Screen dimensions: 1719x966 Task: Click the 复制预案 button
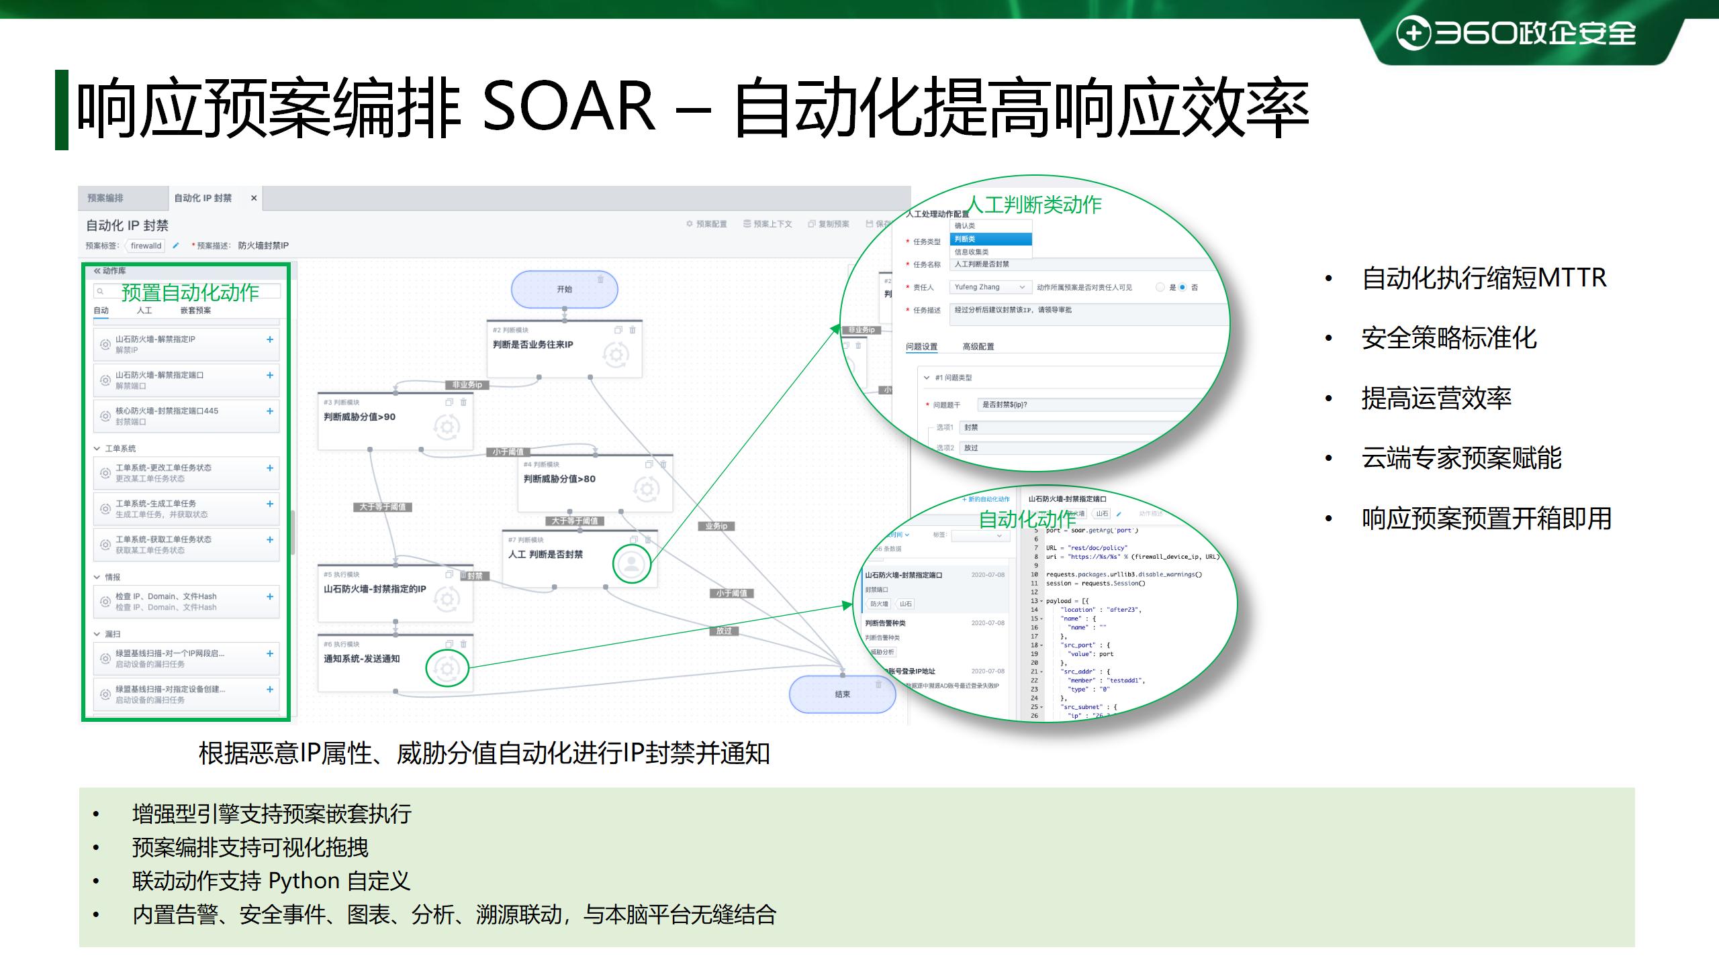[x=829, y=224]
